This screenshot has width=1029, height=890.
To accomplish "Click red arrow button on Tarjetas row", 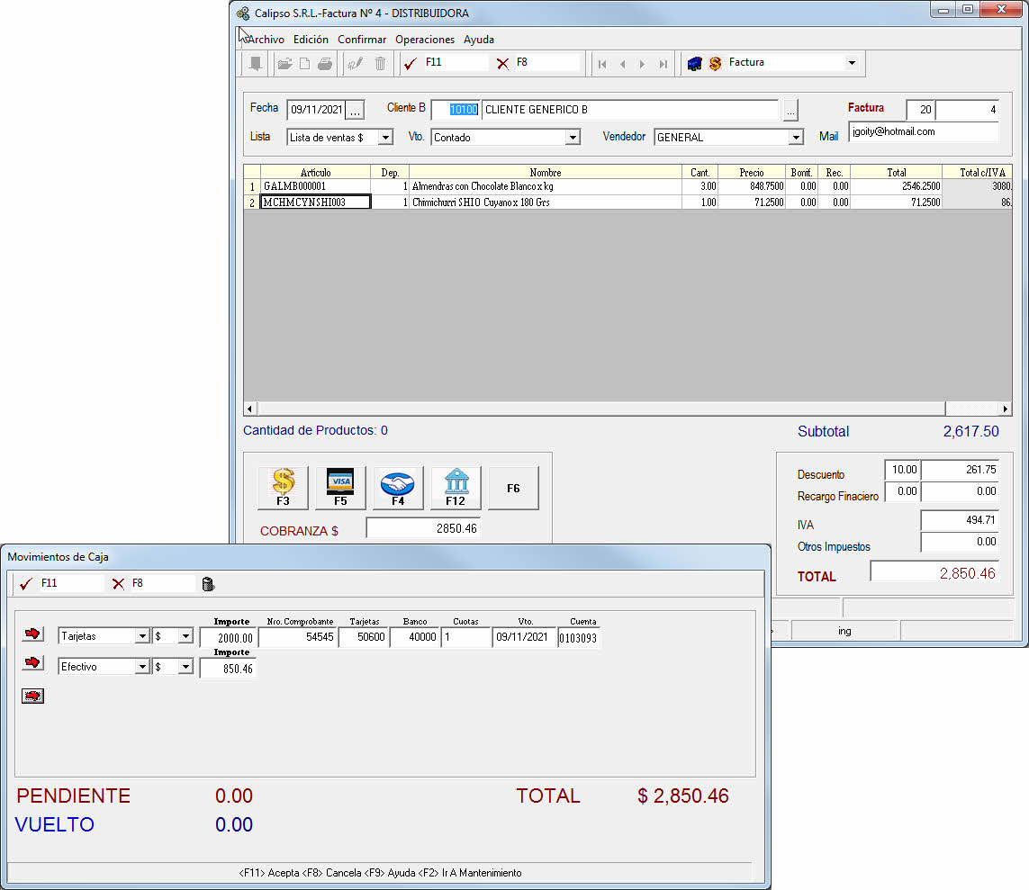I will tap(32, 634).
